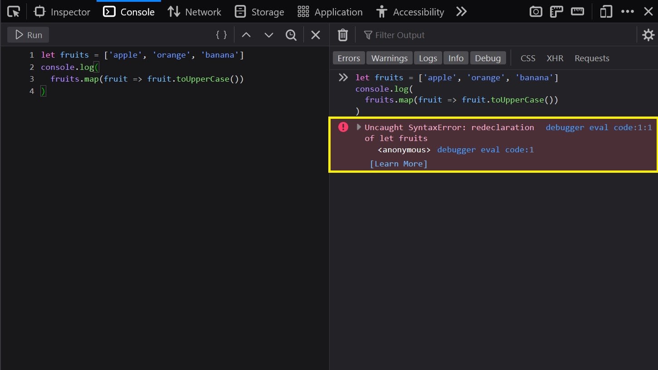Click the Learn More link
This screenshot has width=658, height=370.
(399, 164)
